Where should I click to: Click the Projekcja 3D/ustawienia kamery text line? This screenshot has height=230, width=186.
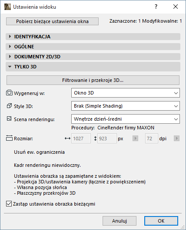(x=80, y=182)
